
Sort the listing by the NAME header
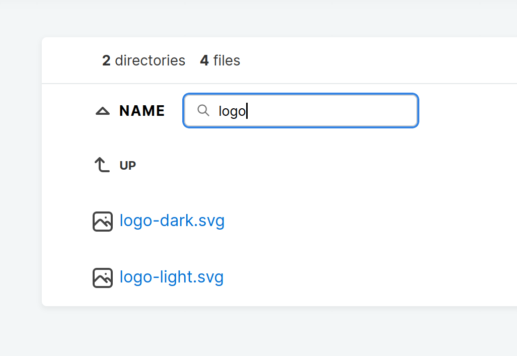(142, 111)
